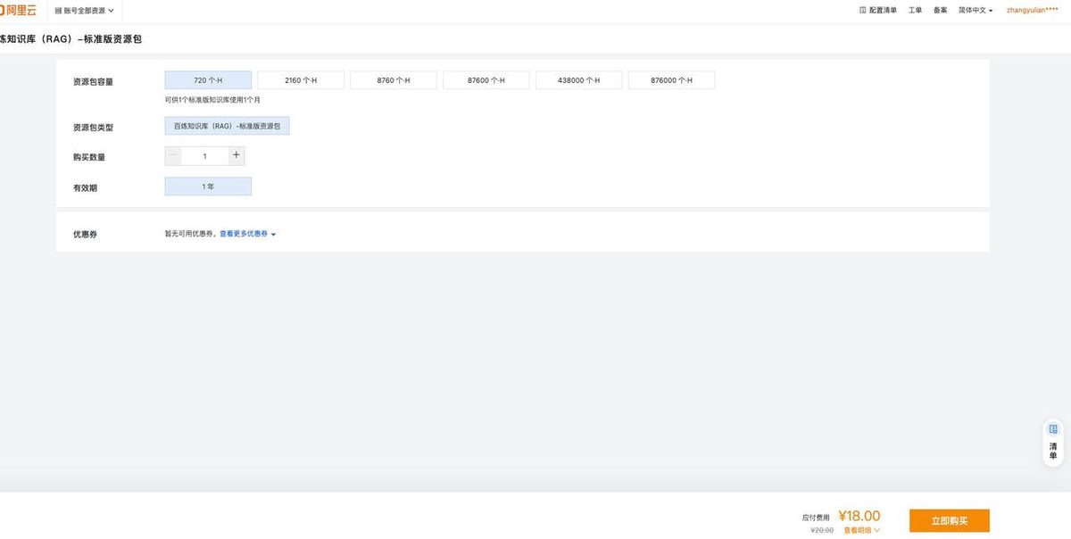1071x539 pixels.
Task: Open the 配置清单 configuration list
Action: 877,11
